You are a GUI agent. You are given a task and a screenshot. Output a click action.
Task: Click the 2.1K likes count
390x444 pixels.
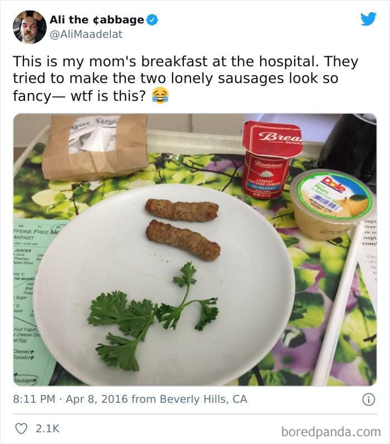(47, 428)
